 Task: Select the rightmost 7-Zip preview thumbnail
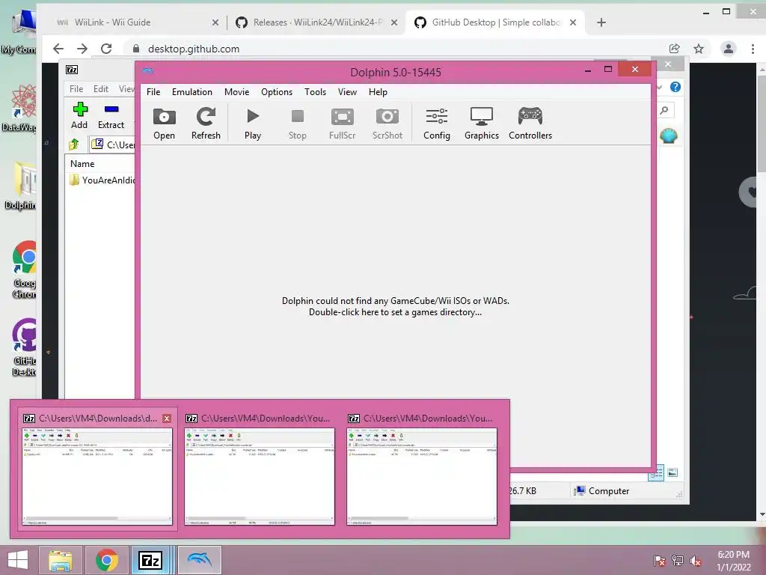point(422,477)
